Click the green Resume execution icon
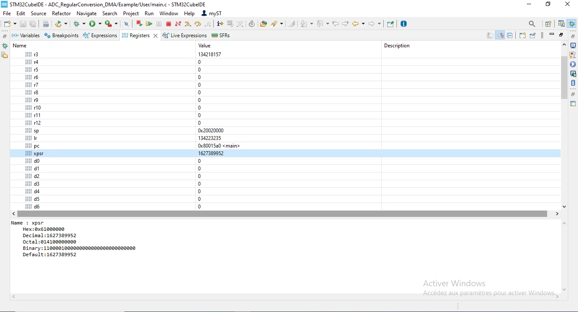The image size is (578, 312). 149,24
